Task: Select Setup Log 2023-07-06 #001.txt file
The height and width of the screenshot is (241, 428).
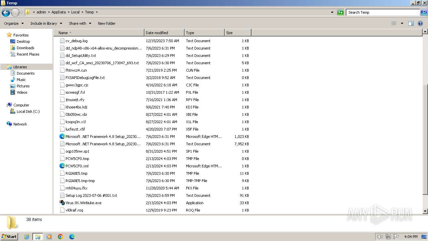Action: [x=91, y=195]
